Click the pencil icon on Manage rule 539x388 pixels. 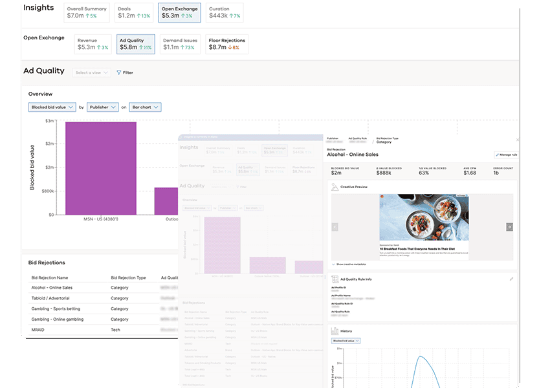pyautogui.click(x=498, y=156)
